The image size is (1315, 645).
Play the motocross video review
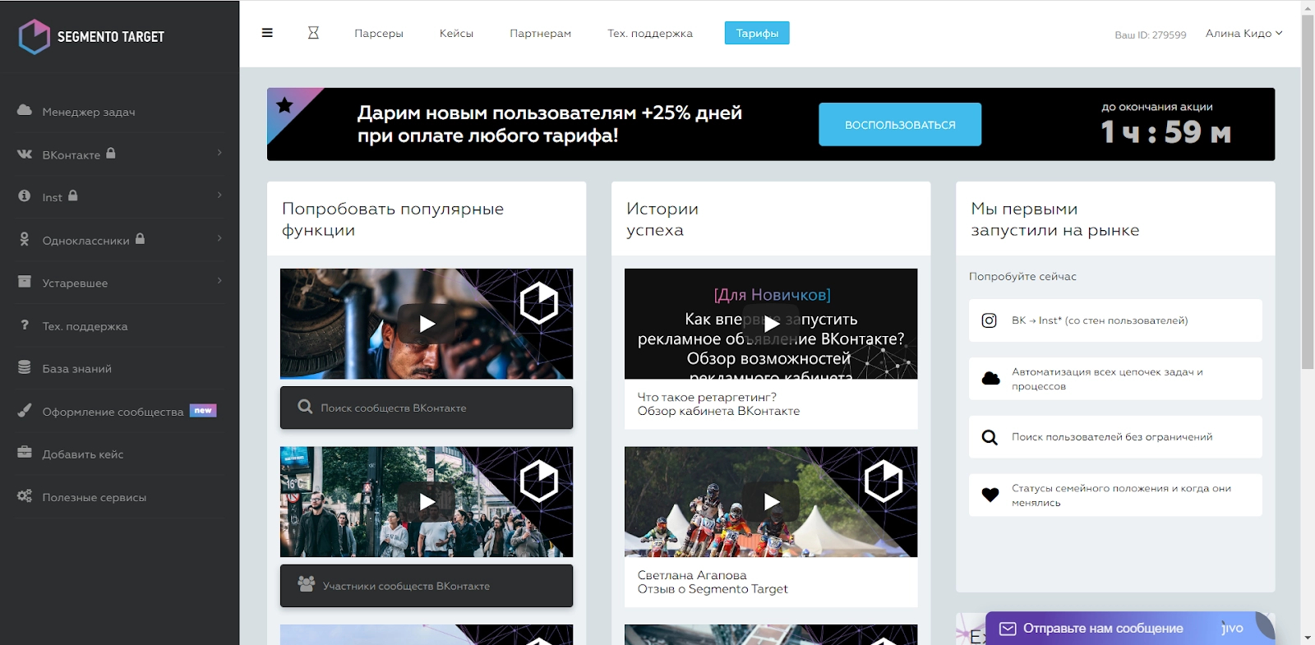coord(771,502)
